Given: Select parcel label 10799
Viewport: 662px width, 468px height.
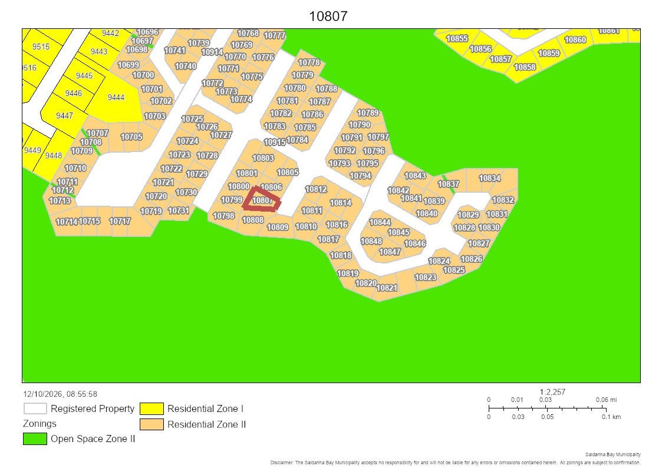Looking at the screenshot, I should 231,200.
